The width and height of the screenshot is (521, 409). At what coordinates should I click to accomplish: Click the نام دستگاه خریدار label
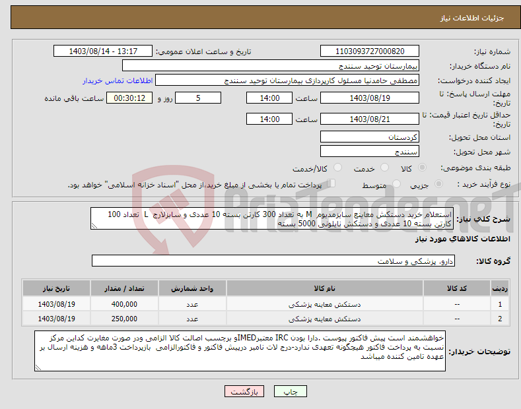(480, 66)
